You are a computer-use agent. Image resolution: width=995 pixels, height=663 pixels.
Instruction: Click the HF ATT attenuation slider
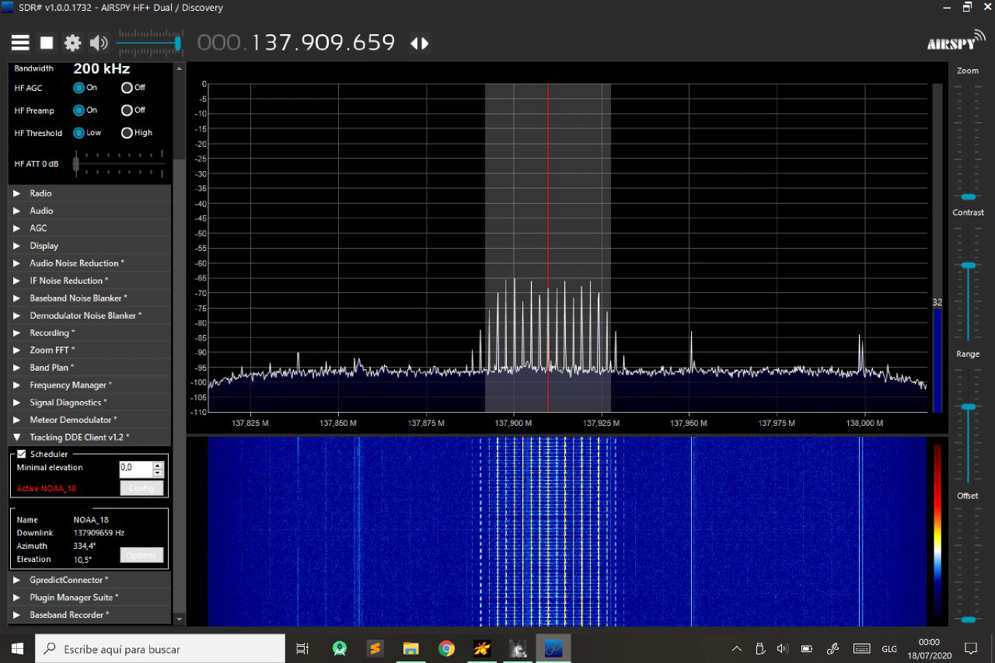(76, 163)
